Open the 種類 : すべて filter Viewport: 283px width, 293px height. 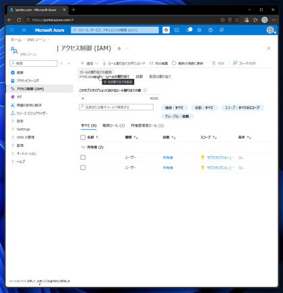[x=175, y=108]
